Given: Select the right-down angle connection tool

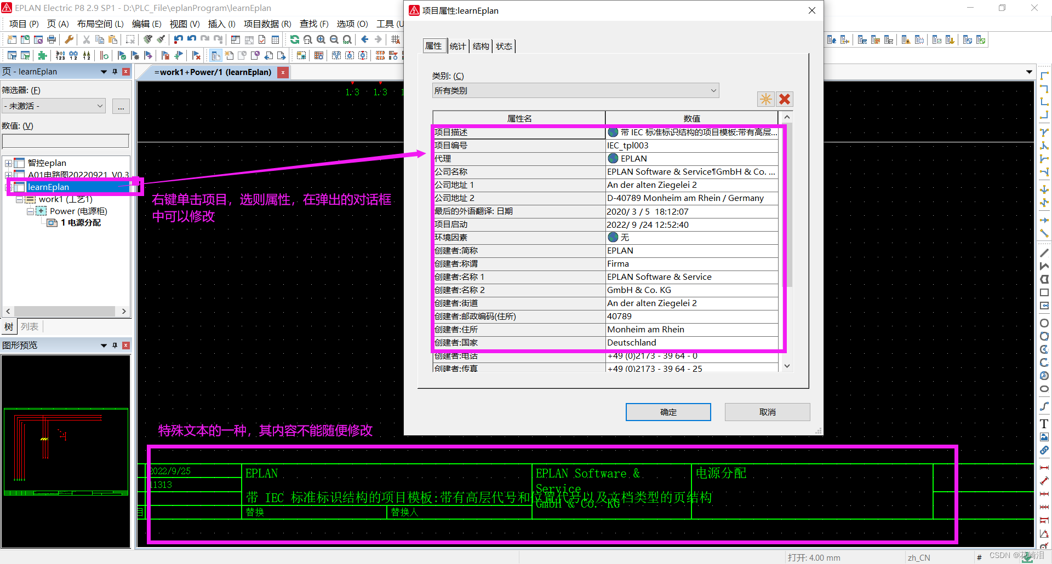Looking at the screenshot, I should (1044, 76).
